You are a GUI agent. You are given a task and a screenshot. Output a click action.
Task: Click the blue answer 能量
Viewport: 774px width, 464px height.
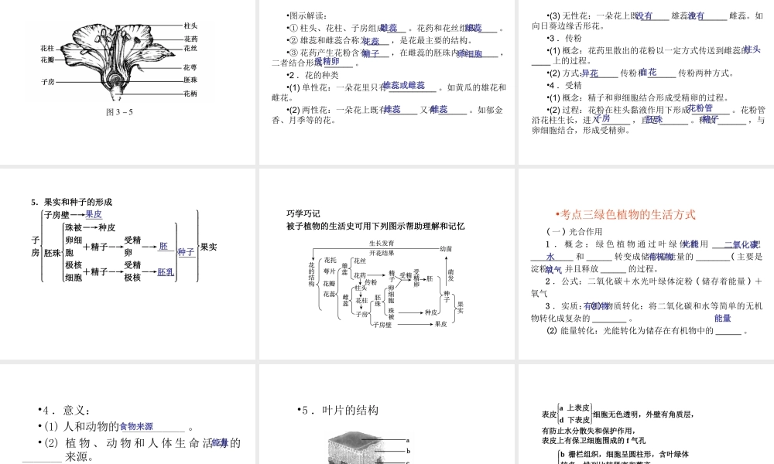pyautogui.click(x=723, y=318)
